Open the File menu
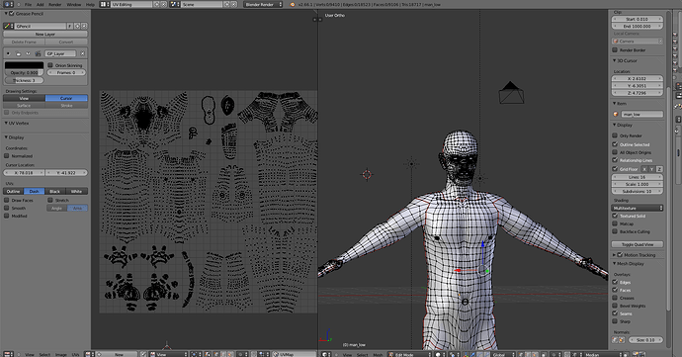This screenshot has width=682, height=357. (x=28, y=4)
